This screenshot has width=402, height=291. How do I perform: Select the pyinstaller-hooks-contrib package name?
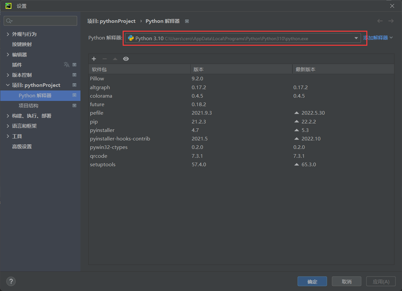click(x=120, y=138)
